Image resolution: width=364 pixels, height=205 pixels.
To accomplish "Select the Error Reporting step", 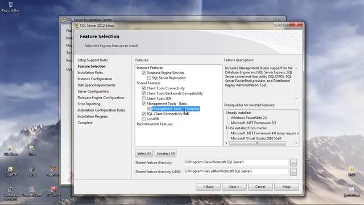I will [89, 104].
